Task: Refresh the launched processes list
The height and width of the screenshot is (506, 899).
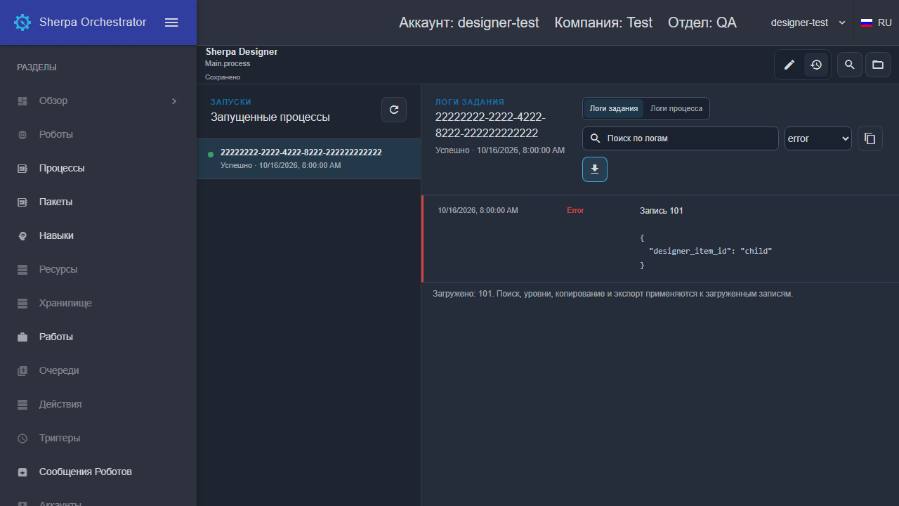Action: (394, 110)
